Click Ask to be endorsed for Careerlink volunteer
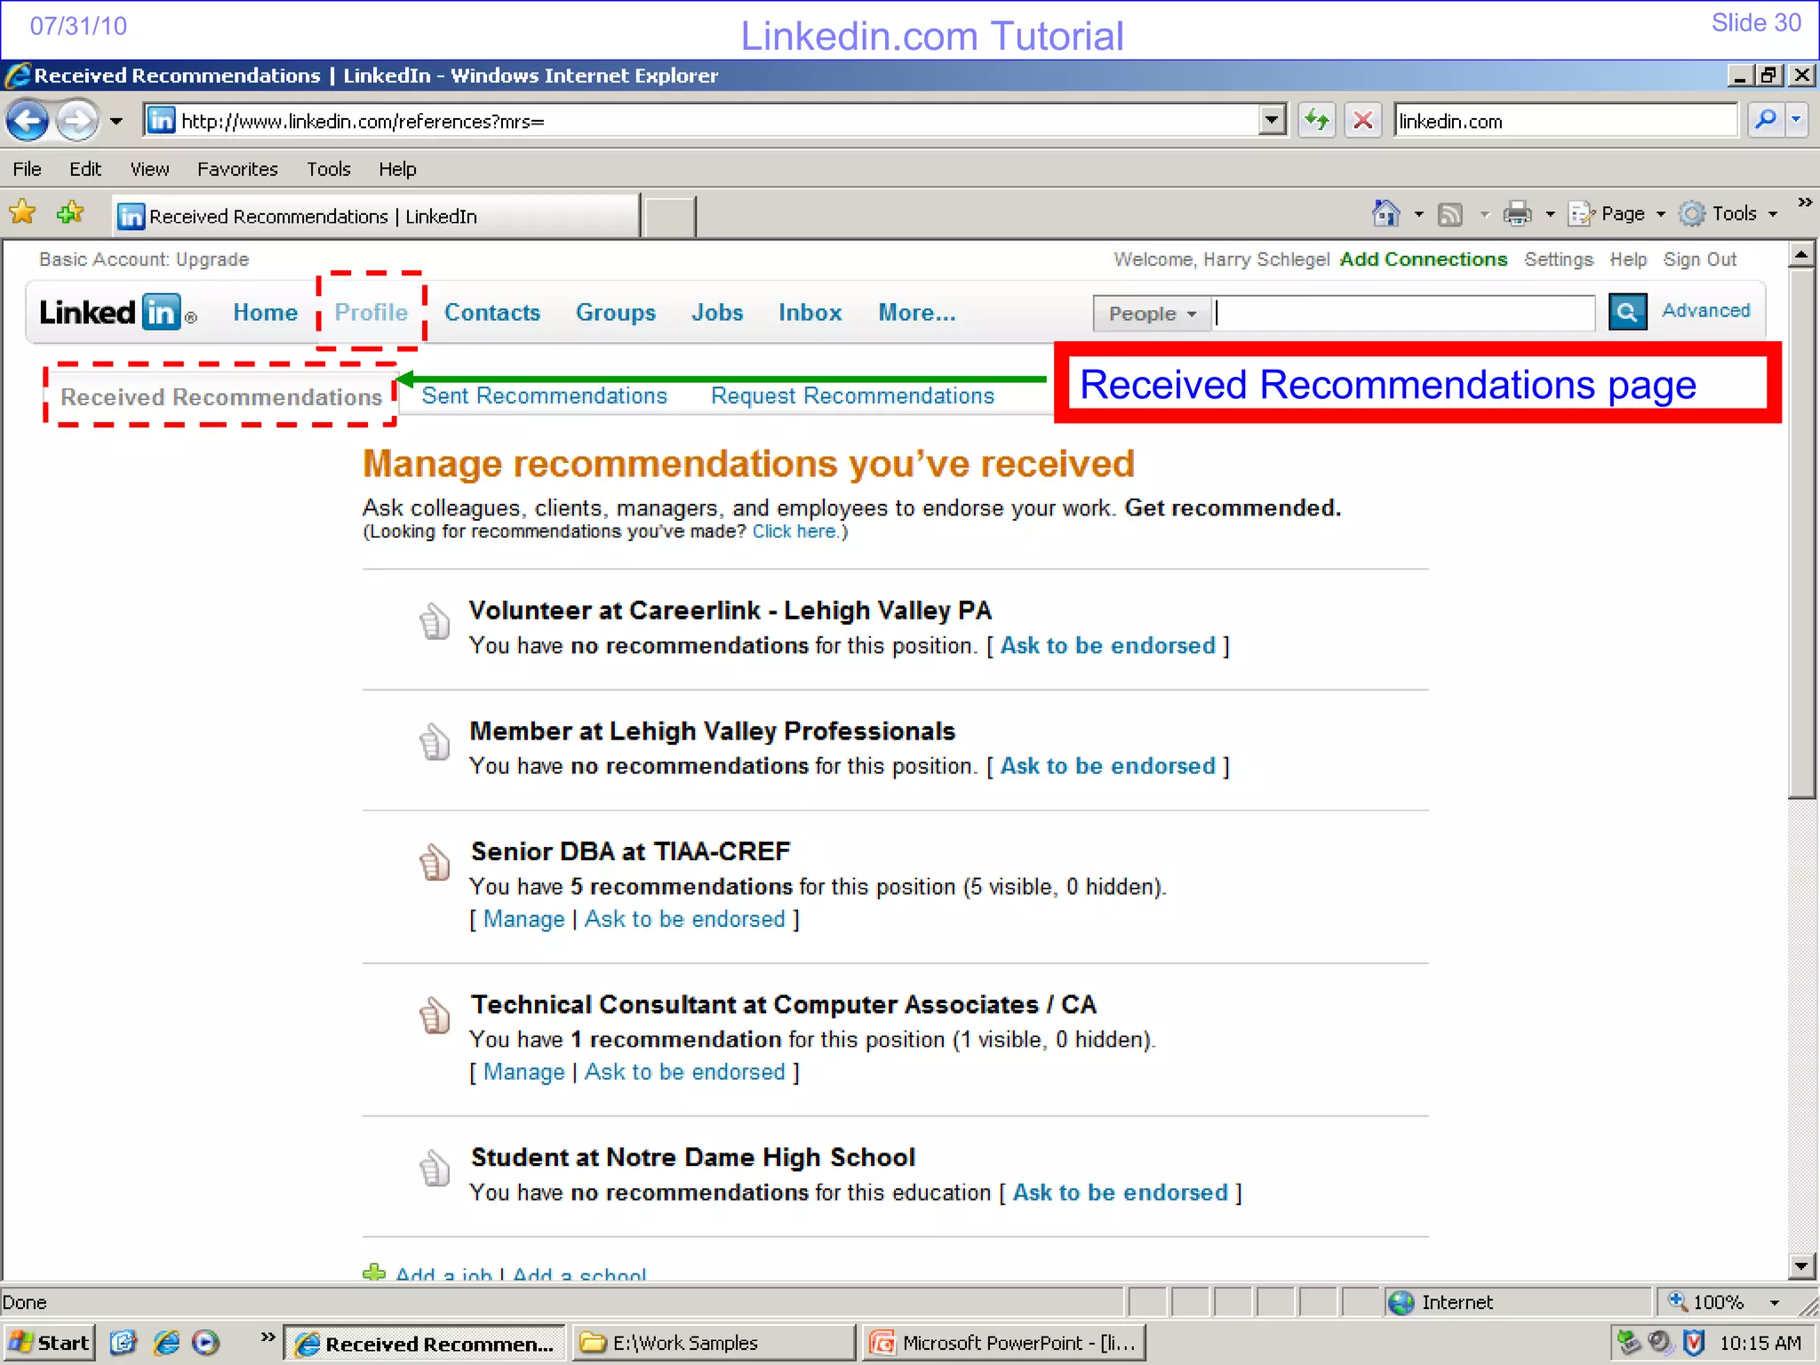The image size is (1820, 1365). click(1107, 646)
